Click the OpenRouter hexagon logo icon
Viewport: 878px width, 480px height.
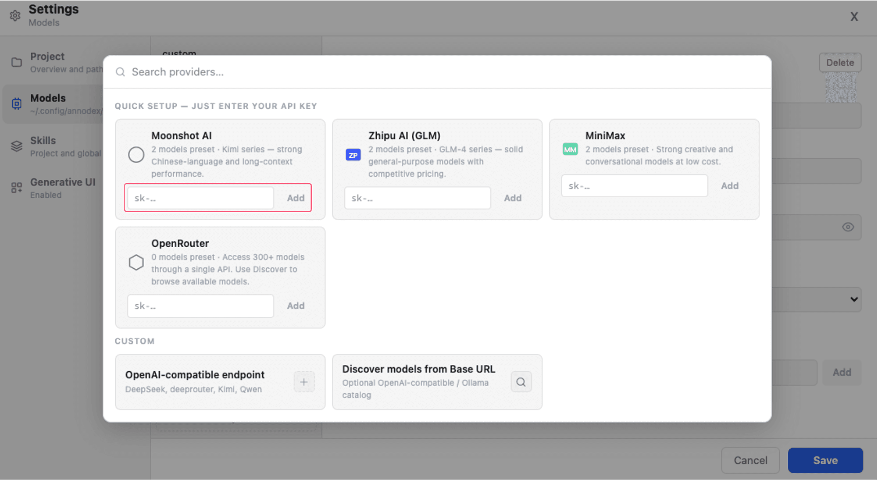pyautogui.click(x=136, y=263)
